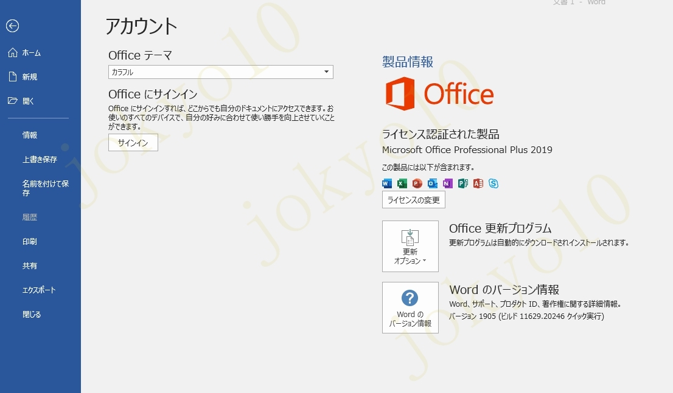Image resolution: width=673 pixels, height=393 pixels.
Task: Click the ライセンス認証された製品 text
Action: tap(441, 134)
